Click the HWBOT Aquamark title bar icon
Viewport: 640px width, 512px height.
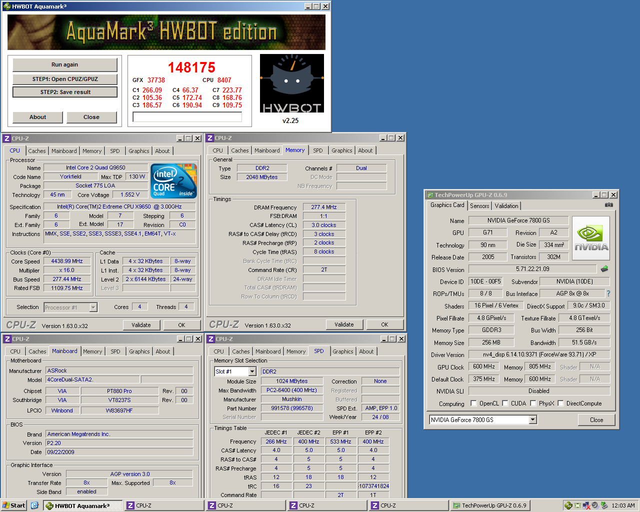pos(6,6)
